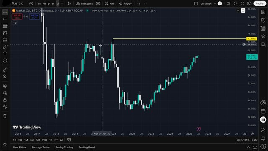The image size is (268, 151).
Task: Create an Alert
Action: tap(110, 3)
